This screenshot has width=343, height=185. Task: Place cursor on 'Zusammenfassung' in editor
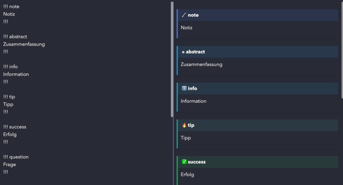click(x=24, y=44)
